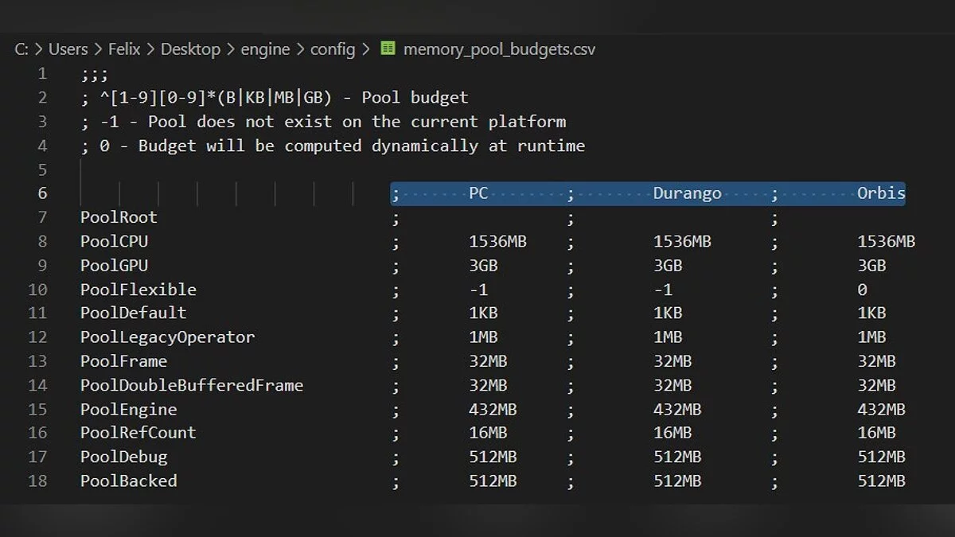Select the Desktop breadcrumb segment
Screen dimensions: 955x537
190,49
